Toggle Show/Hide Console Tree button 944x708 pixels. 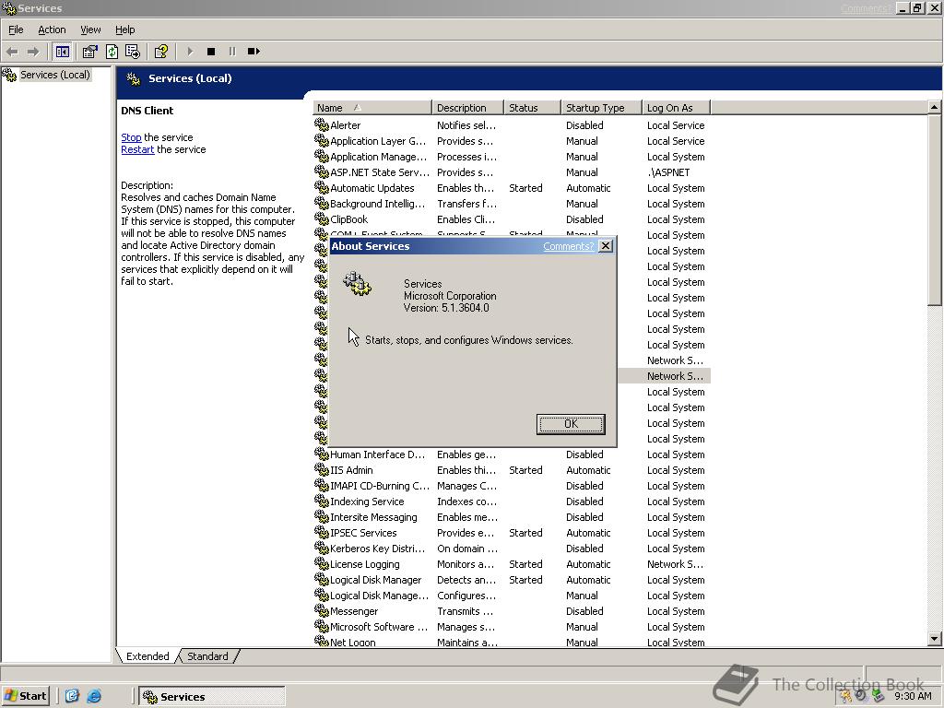tap(62, 52)
